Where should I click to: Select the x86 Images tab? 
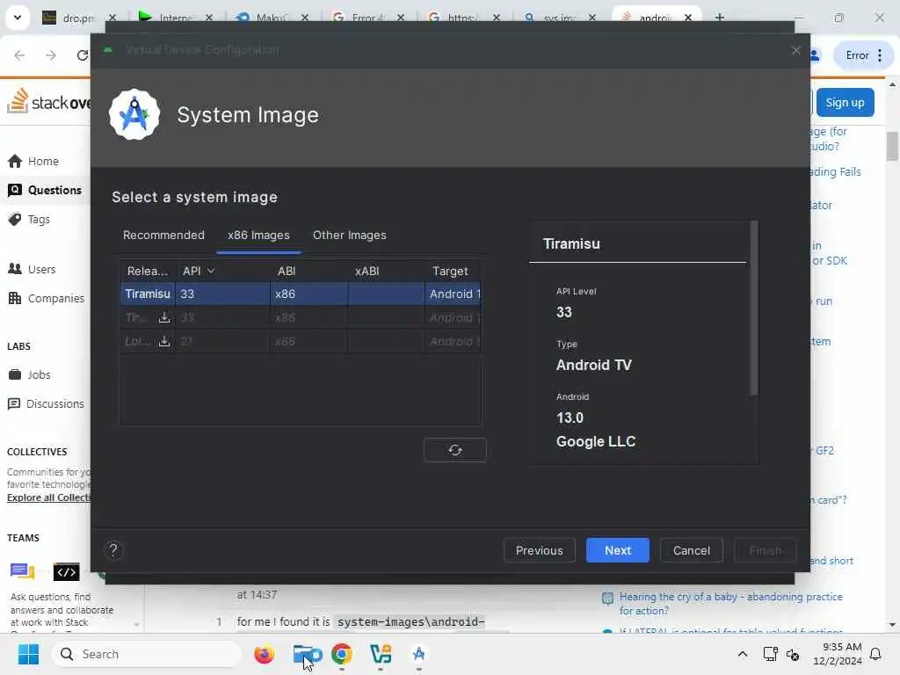pos(259,236)
